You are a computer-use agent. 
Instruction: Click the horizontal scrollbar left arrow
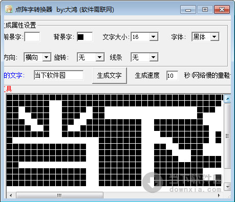[x=11, y=195]
